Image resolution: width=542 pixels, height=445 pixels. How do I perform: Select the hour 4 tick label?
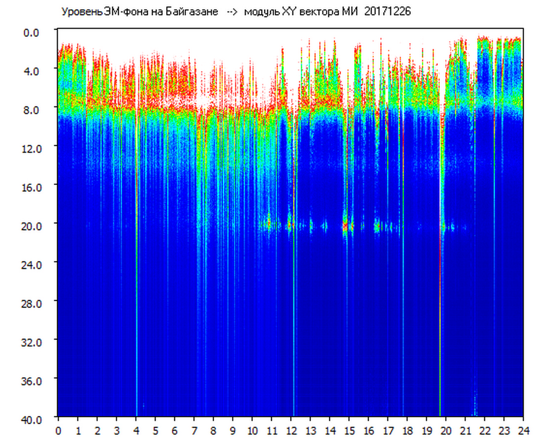tap(136, 431)
